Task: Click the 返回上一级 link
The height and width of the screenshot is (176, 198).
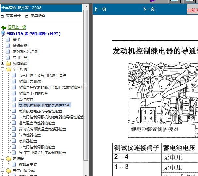Action: point(17,27)
